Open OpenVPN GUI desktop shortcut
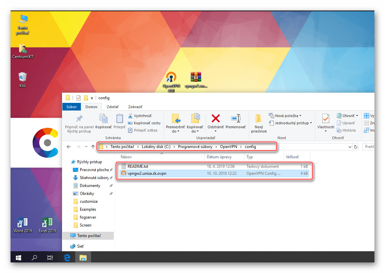This screenshot has width=385, height=273. pos(171,77)
